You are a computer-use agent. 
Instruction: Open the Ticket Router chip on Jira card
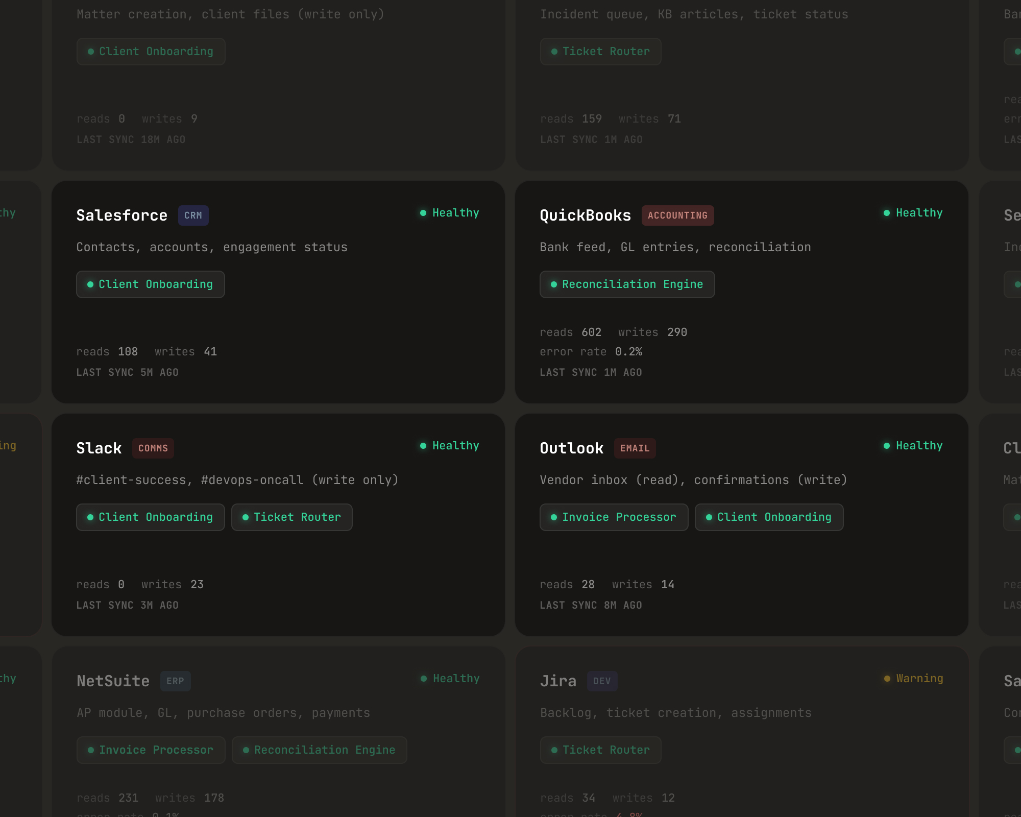(601, 750)
